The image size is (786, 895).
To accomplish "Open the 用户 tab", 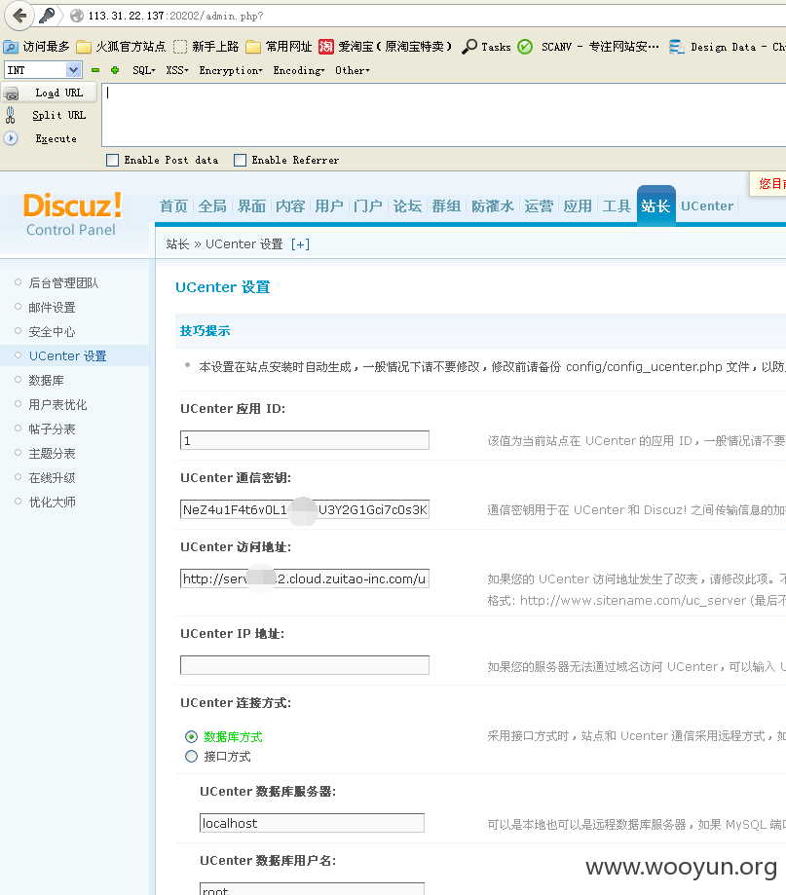I will point(329,206).
